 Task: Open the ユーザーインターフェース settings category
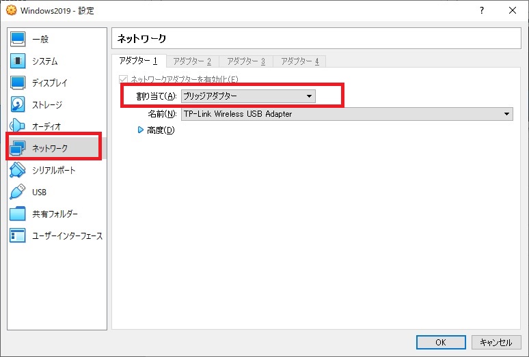pyautogui.click(x=57, y=235)
